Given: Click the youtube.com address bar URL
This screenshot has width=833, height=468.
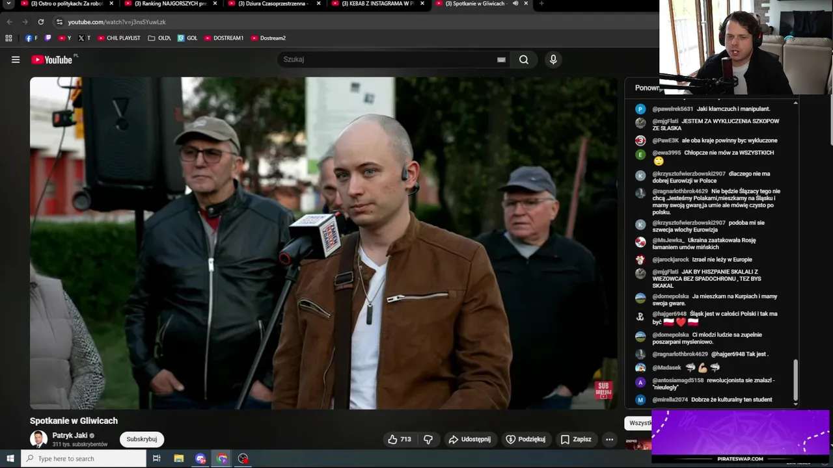Looking at the screenshot, I should coord(116,22).
